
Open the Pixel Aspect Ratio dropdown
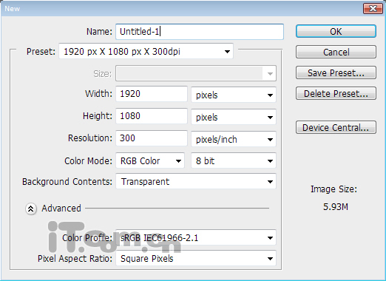(x=196, y=258)
